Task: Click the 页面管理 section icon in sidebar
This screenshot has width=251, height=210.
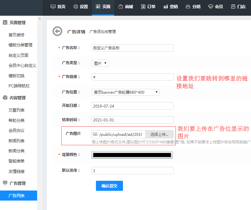Action: click(5, 23)
